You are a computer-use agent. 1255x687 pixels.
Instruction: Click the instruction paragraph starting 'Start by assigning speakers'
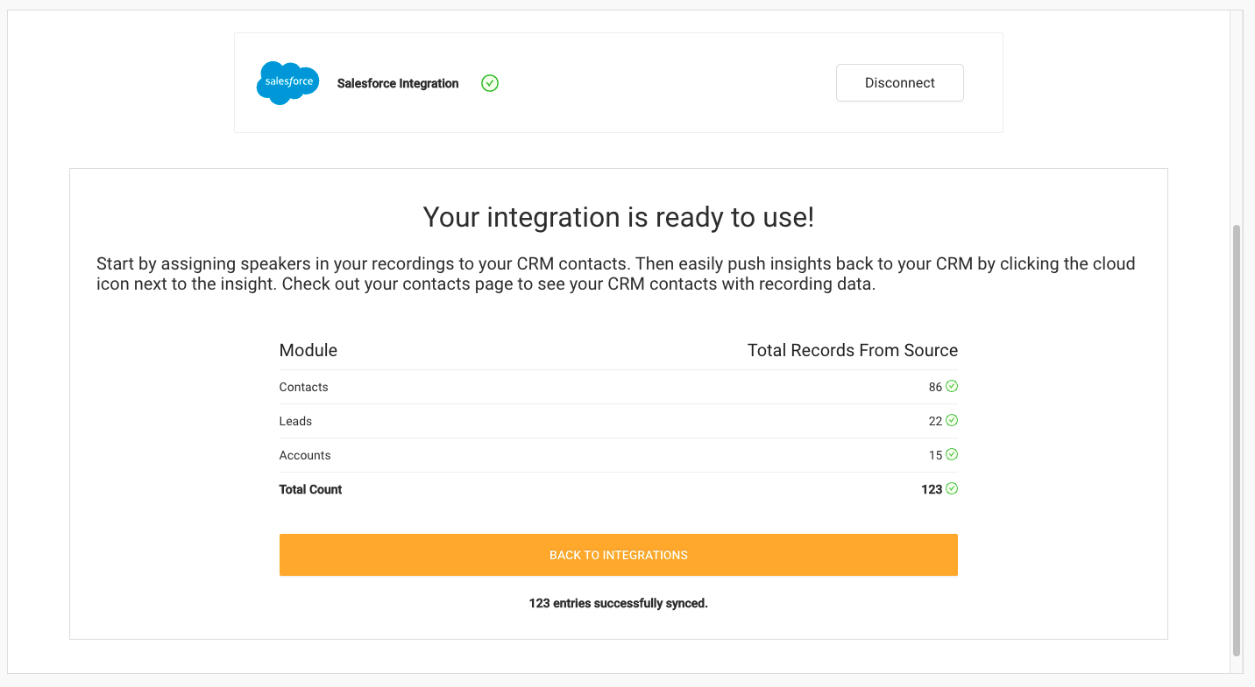coord(616,274)
